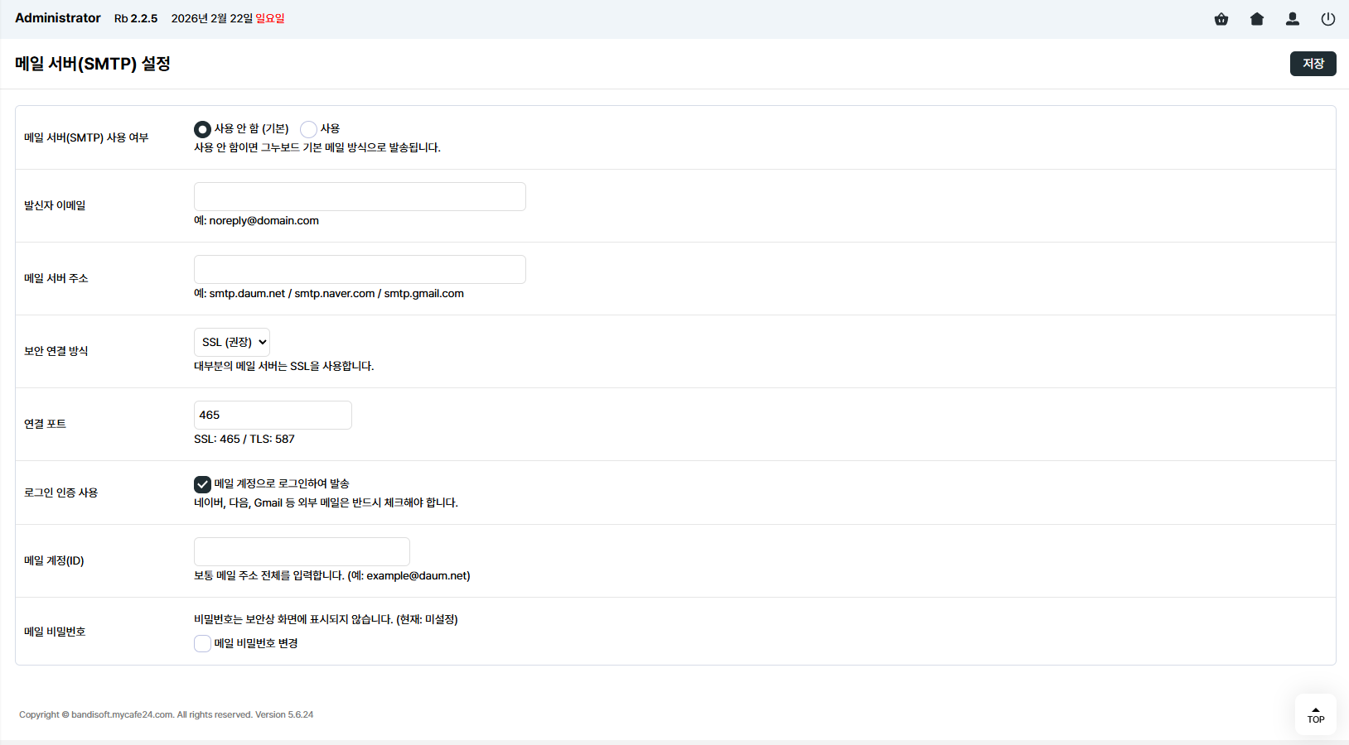
Task: Check the '메일 비밀번호 변경' checkbox
Action: (202, 644)
